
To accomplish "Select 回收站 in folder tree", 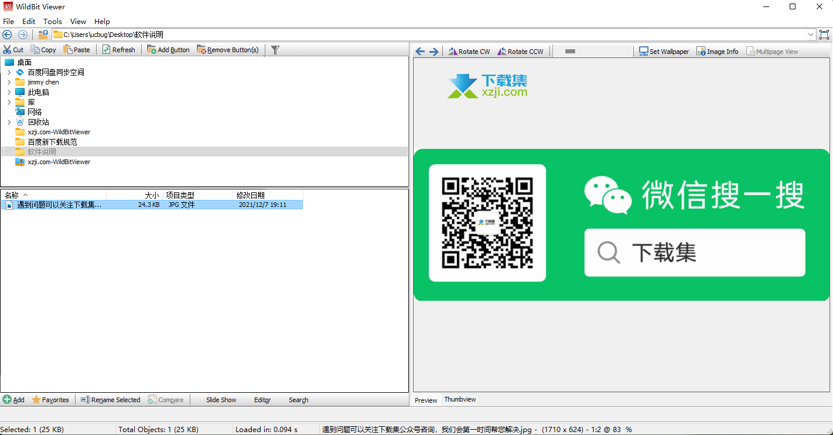I will point(38,122).
